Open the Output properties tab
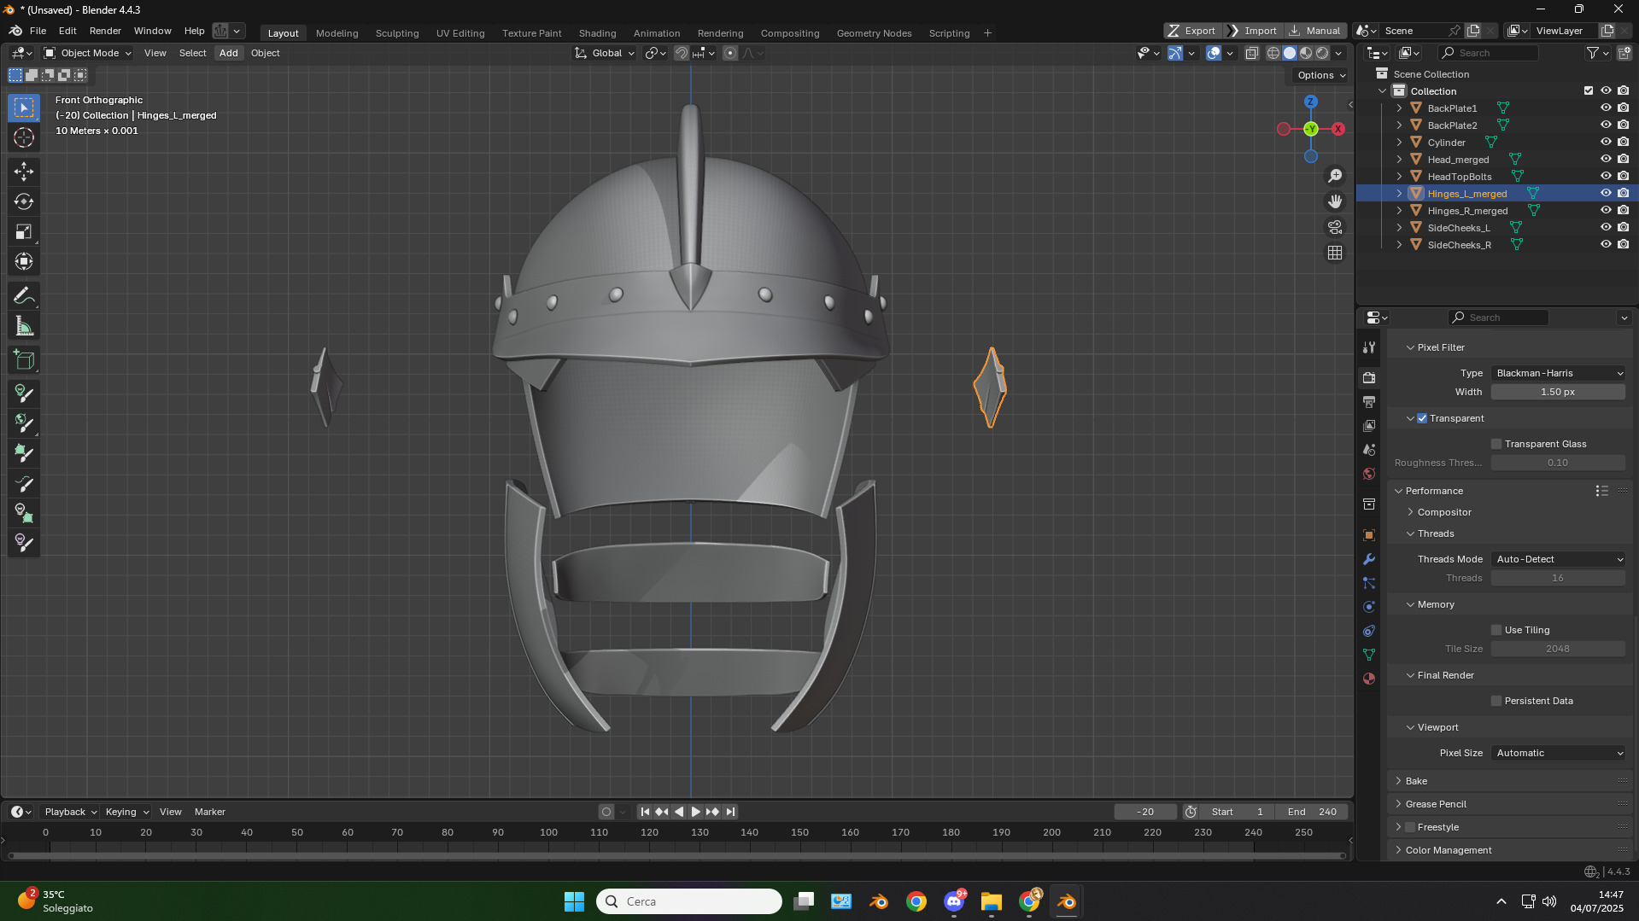Image resolution: width=1639 pixels, height=921 pixels. pyautogui.click(x=1369, y=401)
